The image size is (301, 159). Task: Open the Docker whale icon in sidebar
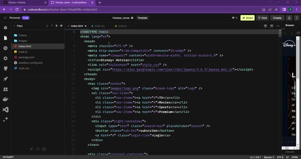pos(5,99)
